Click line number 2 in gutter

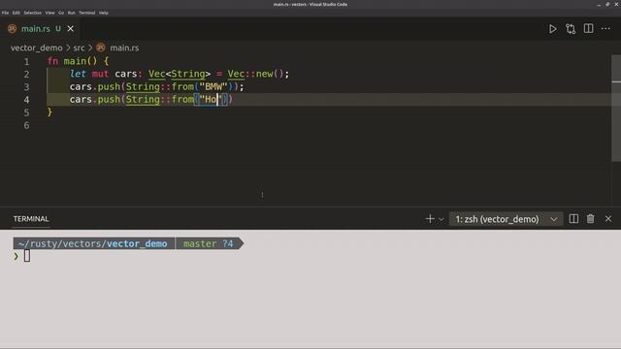coord(26,75)
